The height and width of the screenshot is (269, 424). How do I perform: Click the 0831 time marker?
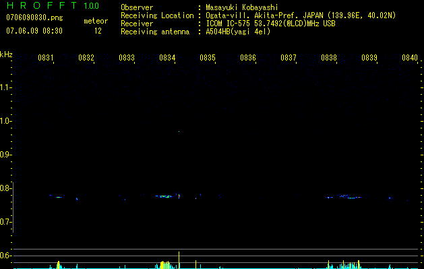coord(45,58)
